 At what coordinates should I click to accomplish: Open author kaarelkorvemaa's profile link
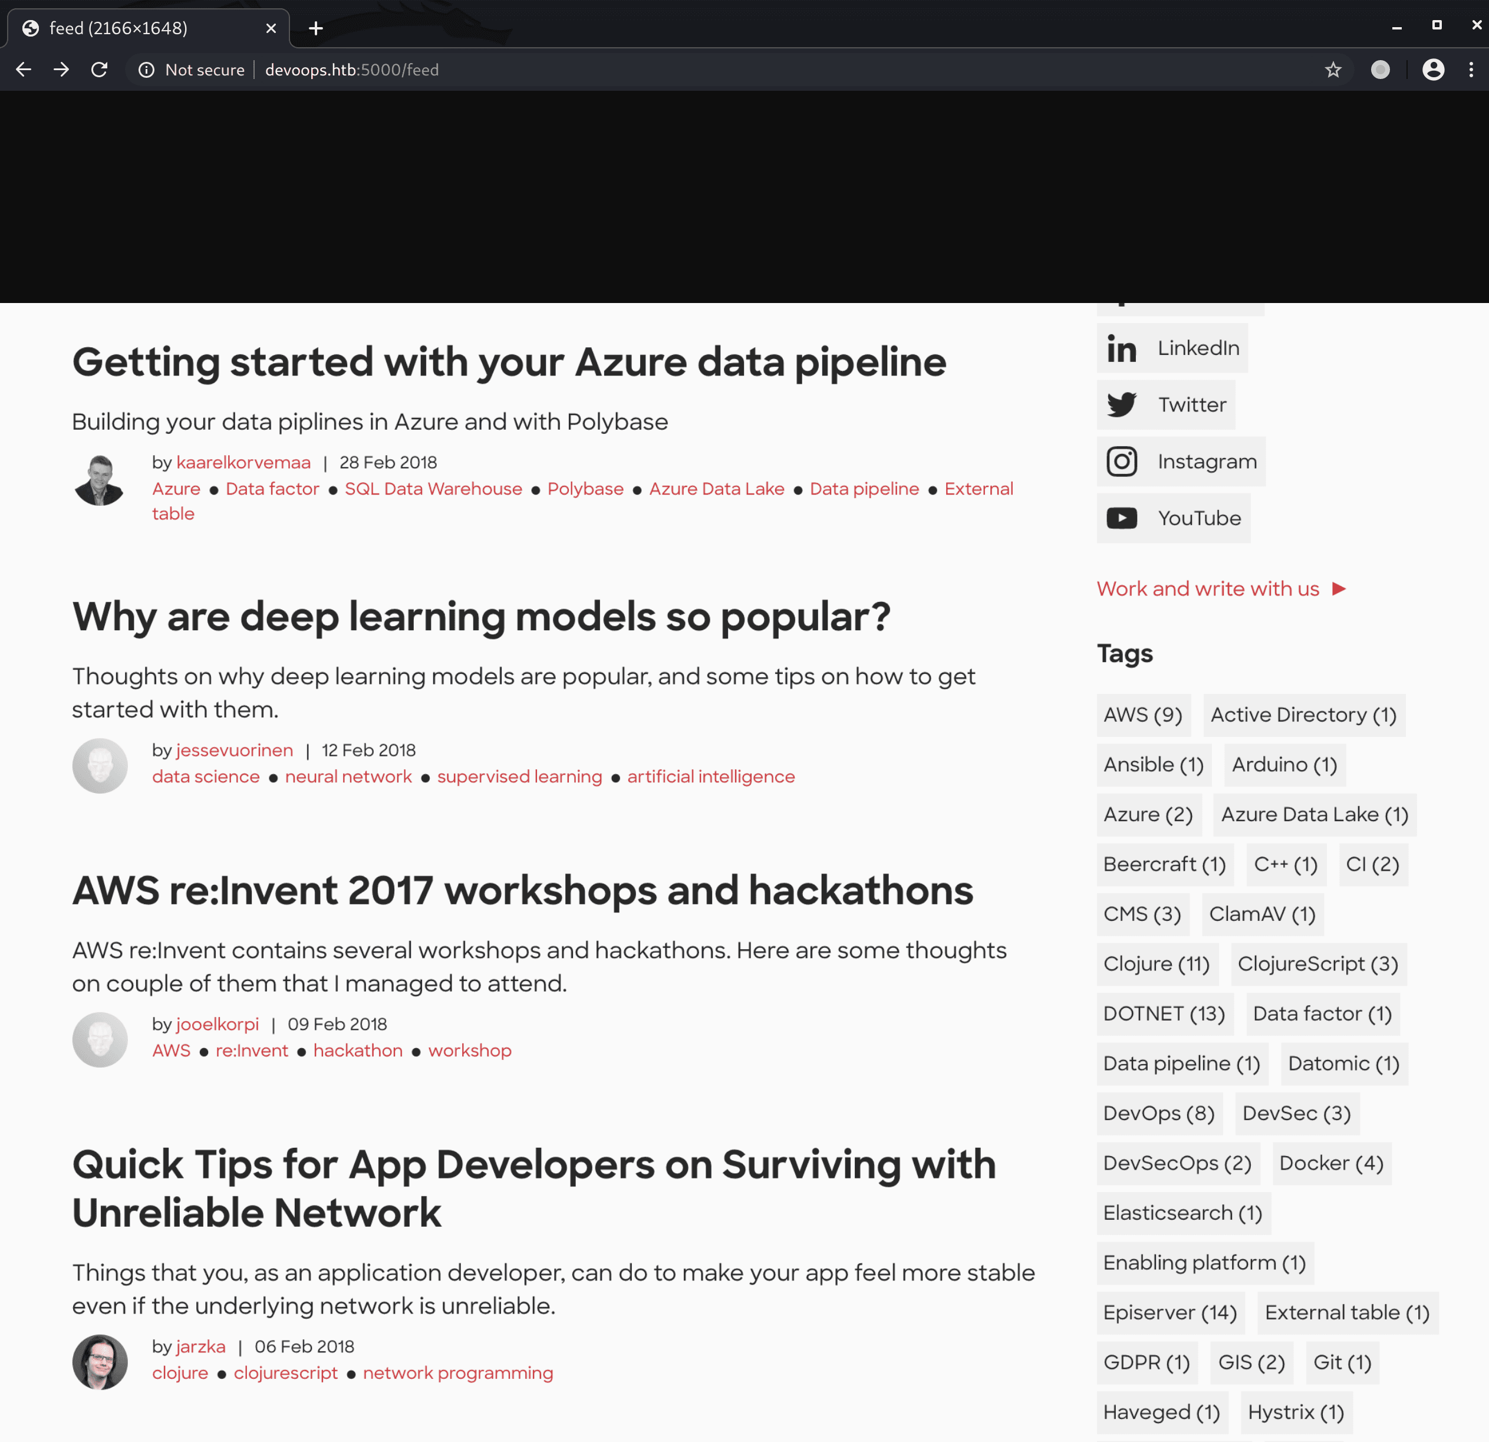coord(243,463)
